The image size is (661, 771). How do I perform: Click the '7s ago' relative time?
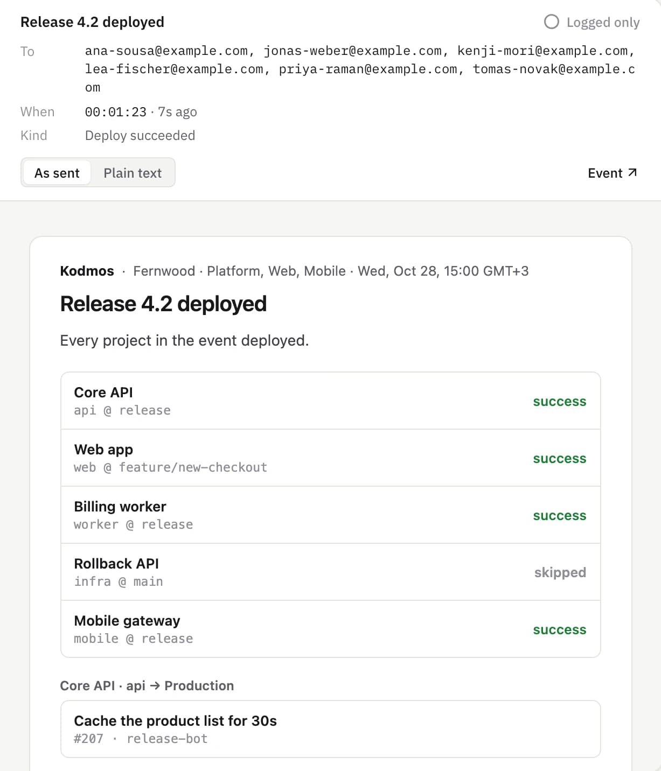[x=177, y=112]
